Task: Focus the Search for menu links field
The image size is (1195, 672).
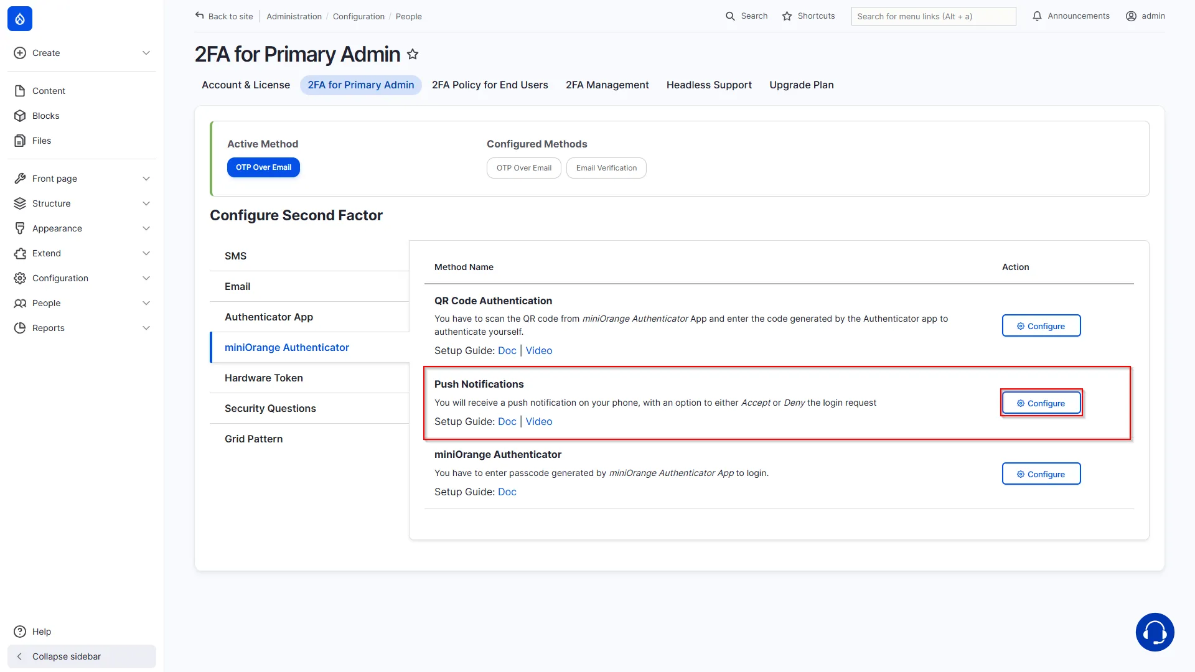Action: [934, 16]
